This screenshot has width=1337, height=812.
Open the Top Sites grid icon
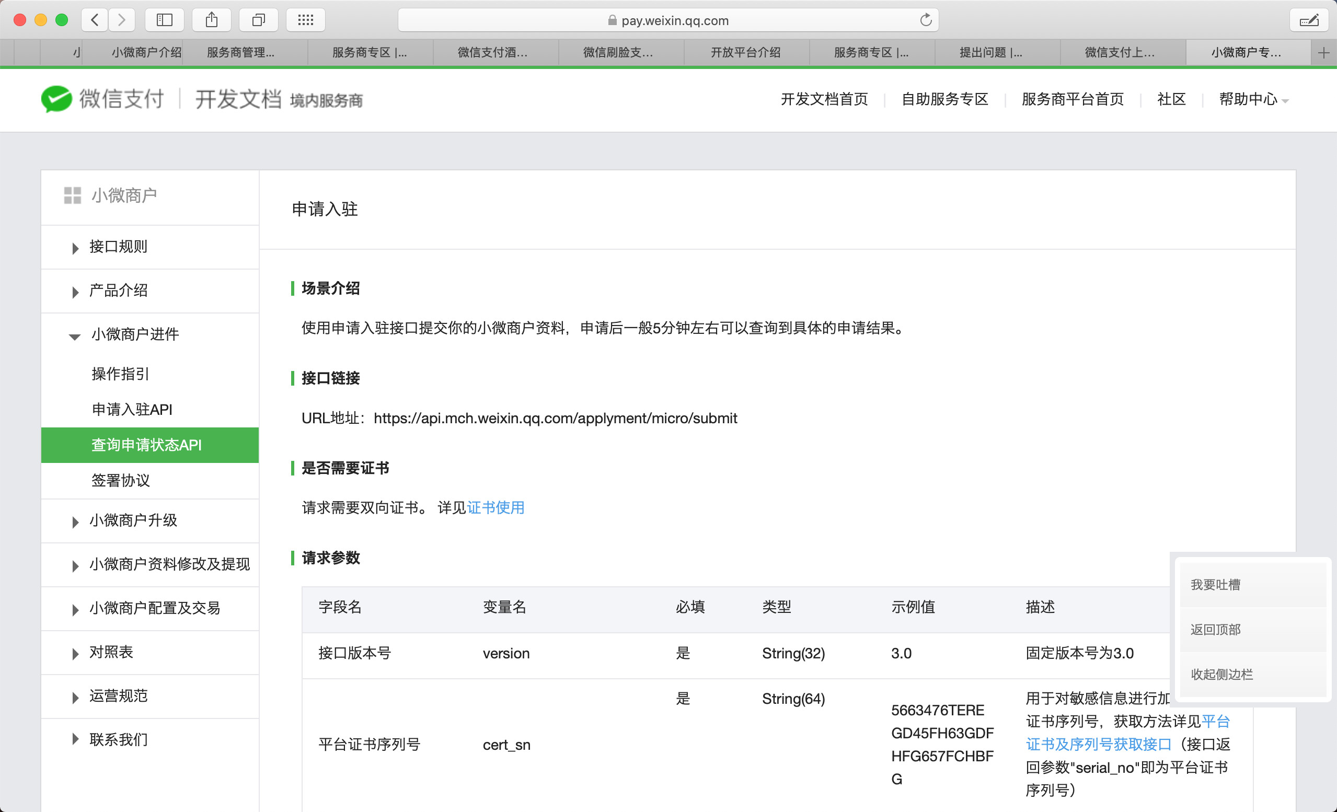tap(305, 20)
